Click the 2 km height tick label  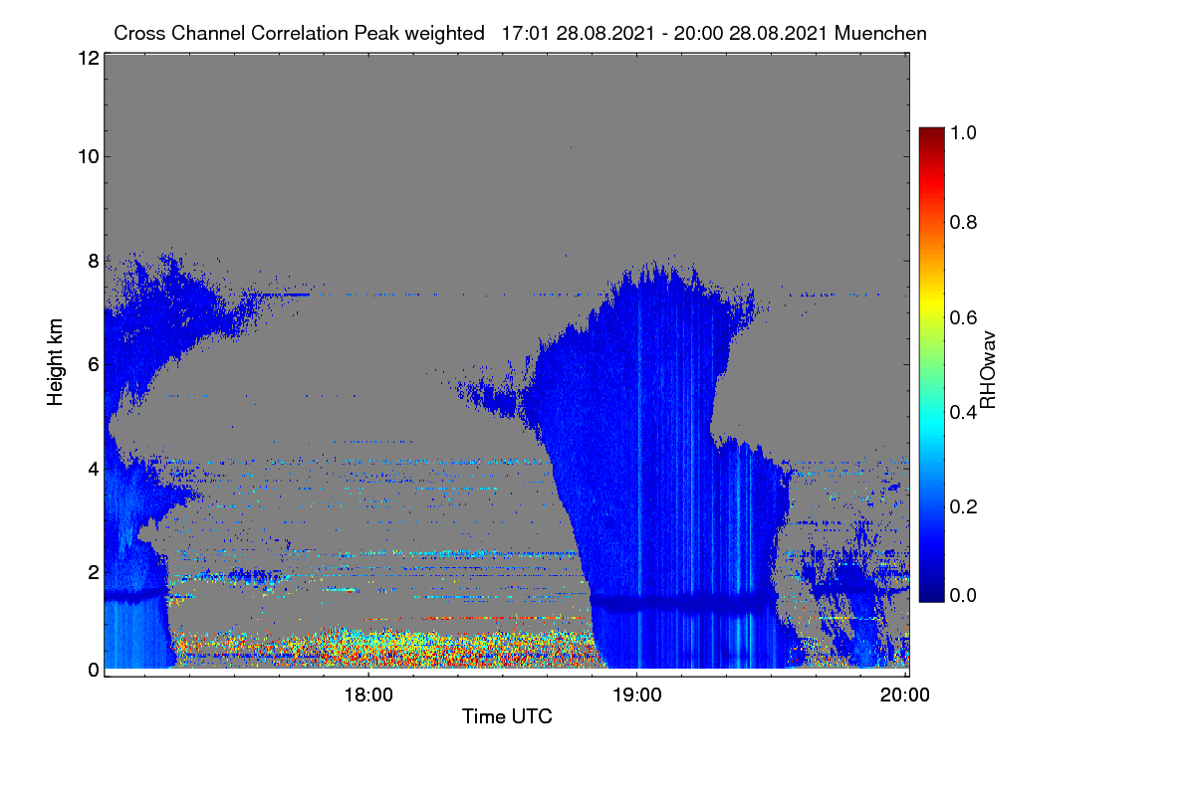point(94,571)
